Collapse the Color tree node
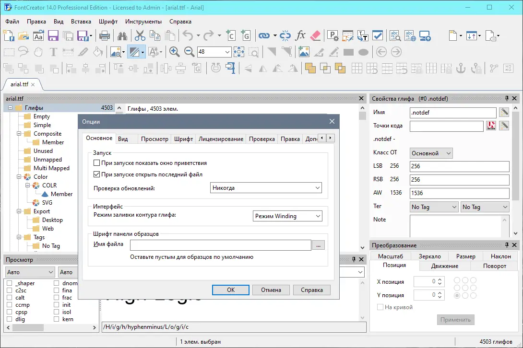The image size is (523, 348). pyautogui.click(x=19, y=177)
